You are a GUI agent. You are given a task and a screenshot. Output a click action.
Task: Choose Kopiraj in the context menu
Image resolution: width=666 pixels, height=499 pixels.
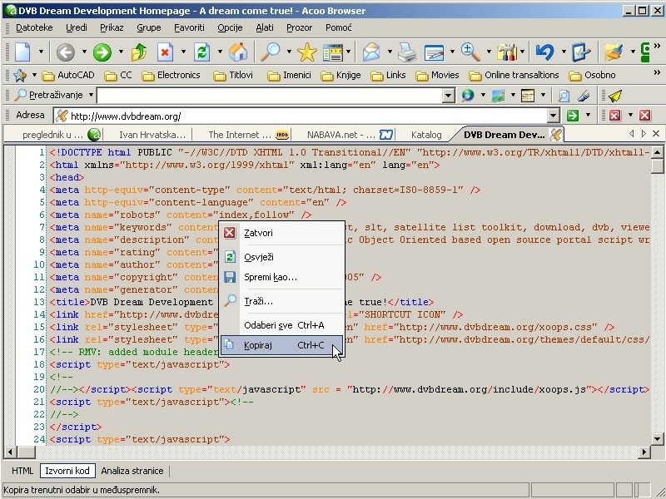click(x=281, y=345)
